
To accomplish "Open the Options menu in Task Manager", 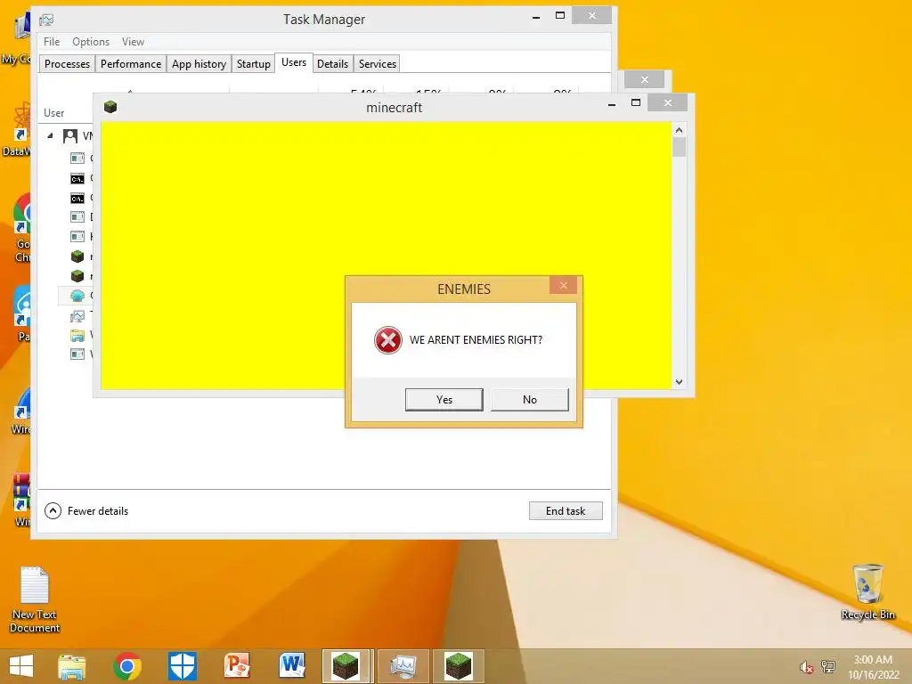I will tap(91, 42).
